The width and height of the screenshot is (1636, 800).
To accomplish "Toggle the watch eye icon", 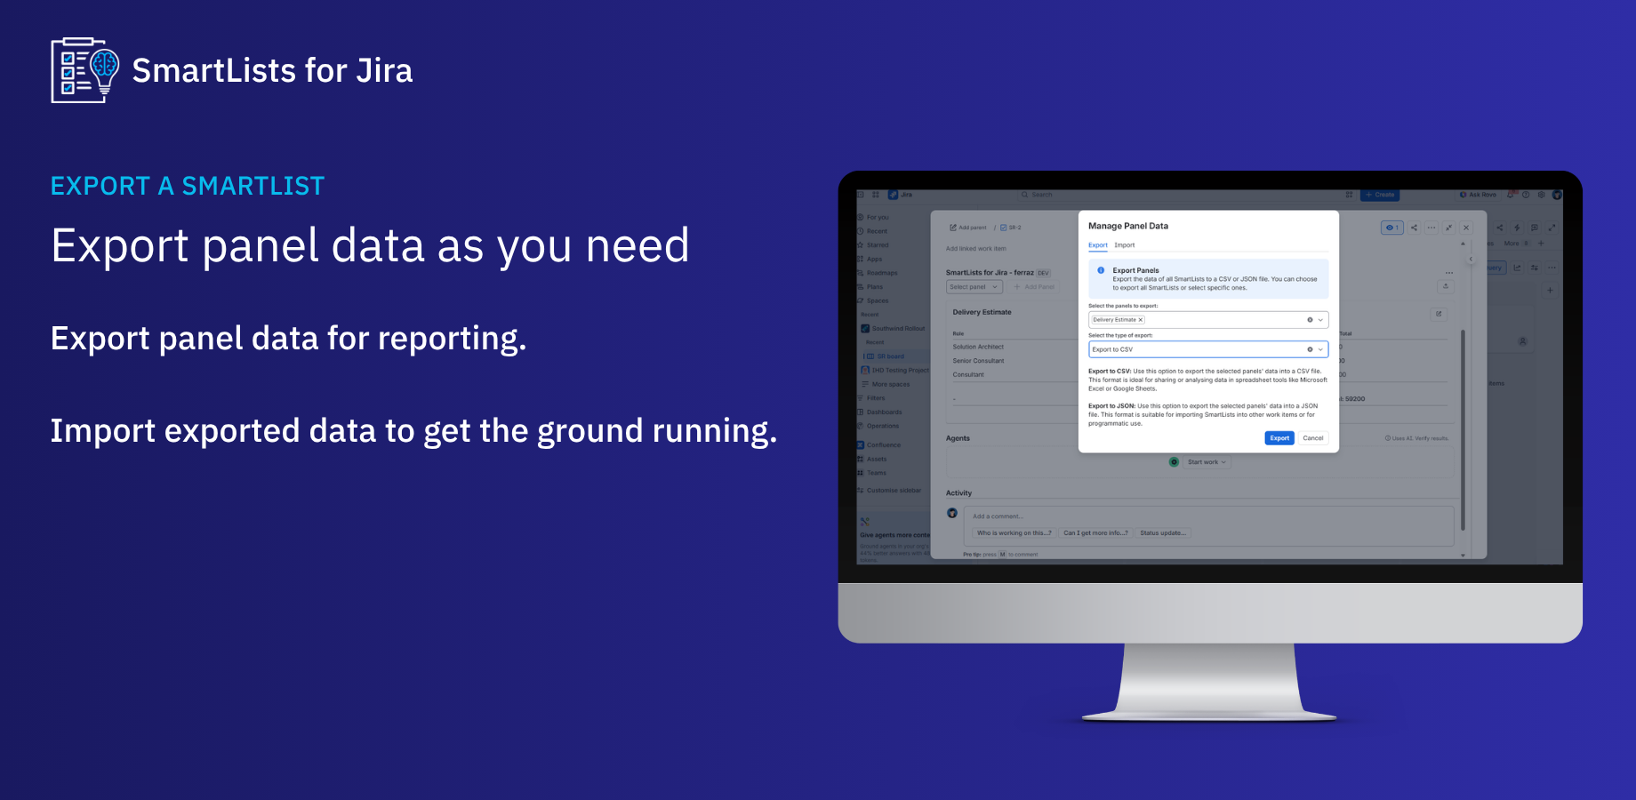I will pyautogui.click(x=1391, y=228).
